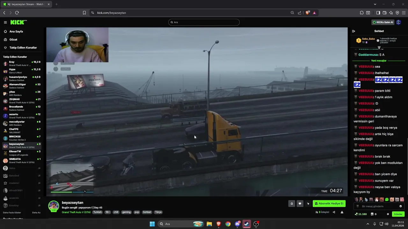This screenshot has height=229, width=408.
Task: Click the KICKs Satın Al button
Action: click(x=383, y=22)
